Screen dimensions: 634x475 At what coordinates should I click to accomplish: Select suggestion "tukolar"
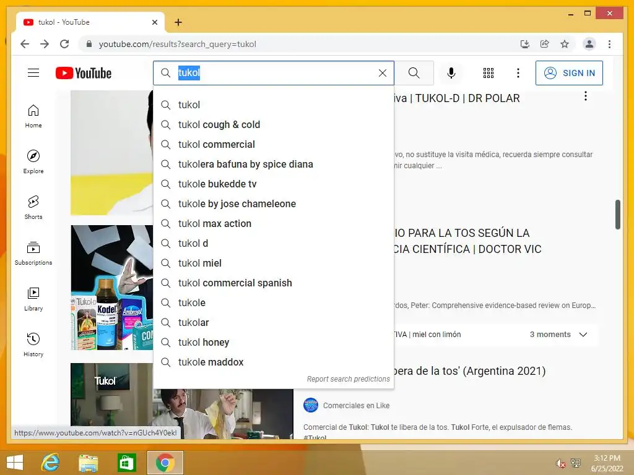(x=274, y=322)
